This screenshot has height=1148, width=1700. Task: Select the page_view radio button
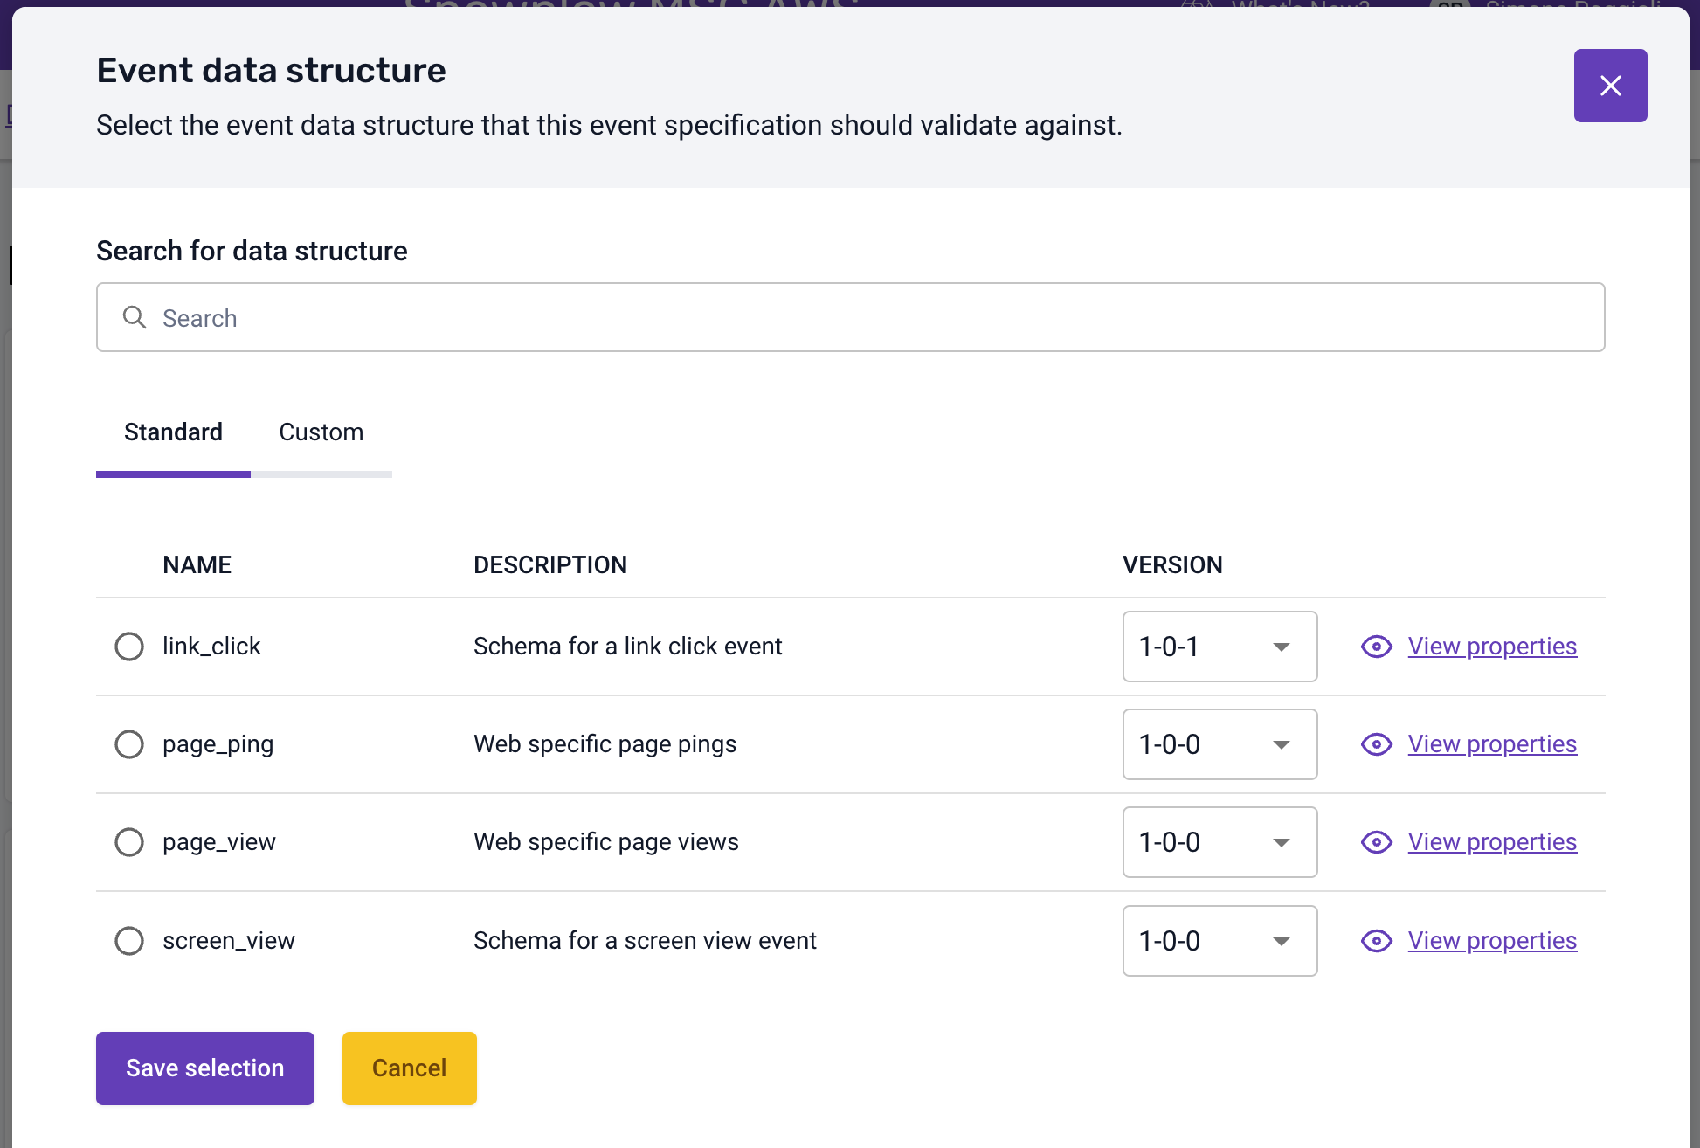(129, 842)
